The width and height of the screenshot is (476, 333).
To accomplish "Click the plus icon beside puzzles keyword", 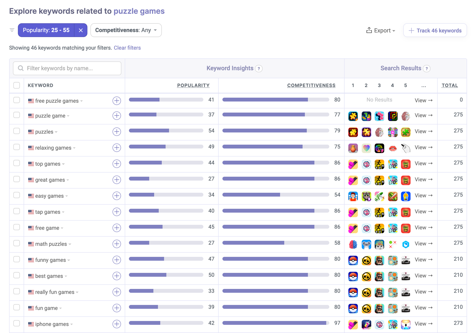I will point(117,132).
